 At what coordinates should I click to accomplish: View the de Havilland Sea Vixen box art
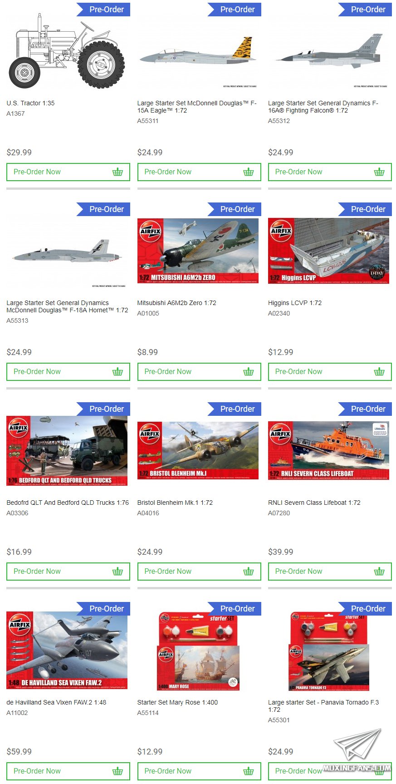[x=67, y=650]
